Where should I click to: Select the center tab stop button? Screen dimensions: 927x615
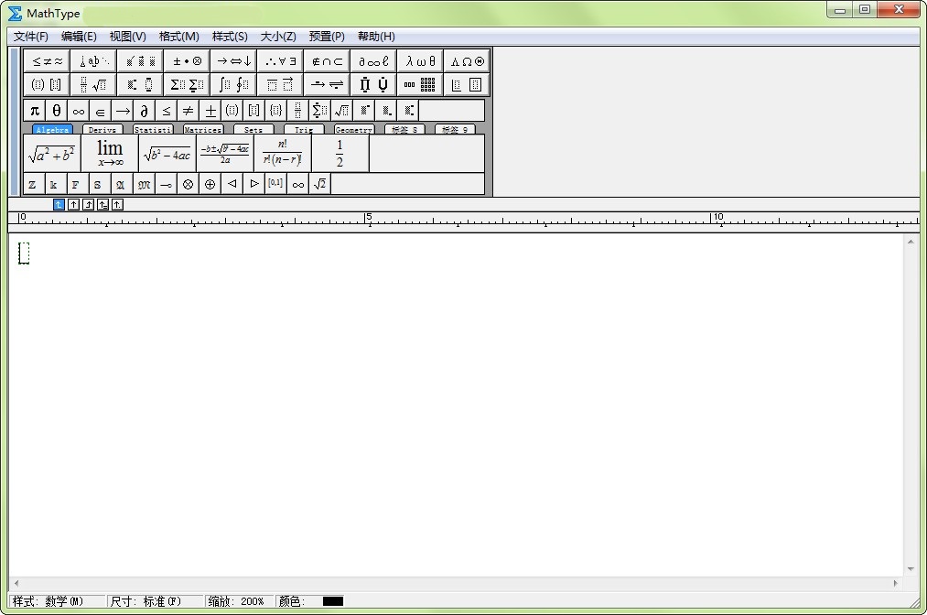[73, 205]
